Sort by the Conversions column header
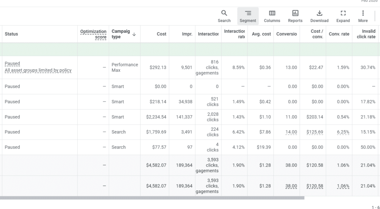This screenshot has width=380, height=209. click(x=286, y=34)
